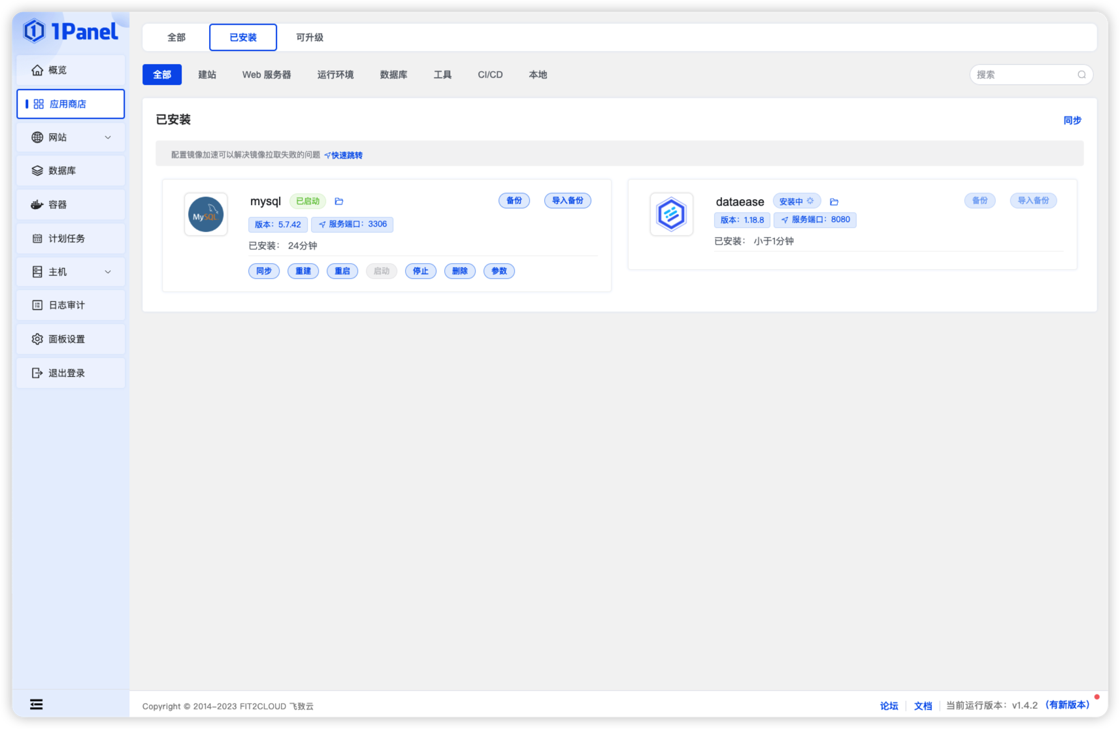The image size is (1120, 729).
Task: Click the 快速跳转 link
Action: click(x=344, y=155)
